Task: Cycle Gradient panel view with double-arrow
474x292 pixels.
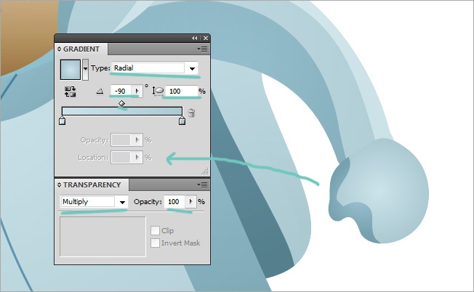Action: point(60,49)
